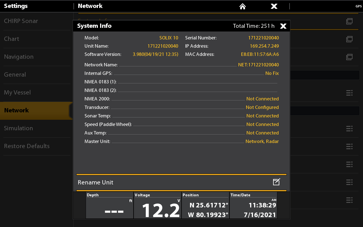This screenshot has width=363, height=227.
Task: Click Software Version 3.980 value
Action: (155, 54)
